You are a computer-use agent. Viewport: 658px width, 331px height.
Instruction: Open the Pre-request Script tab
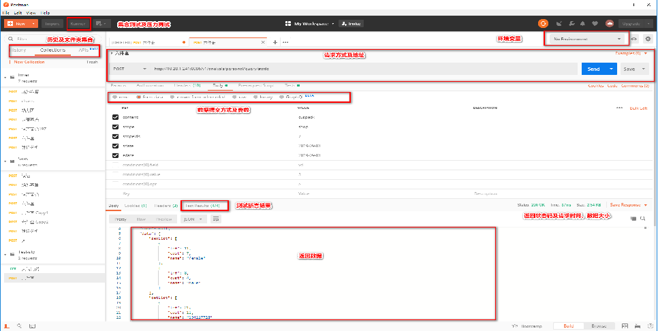255,85
